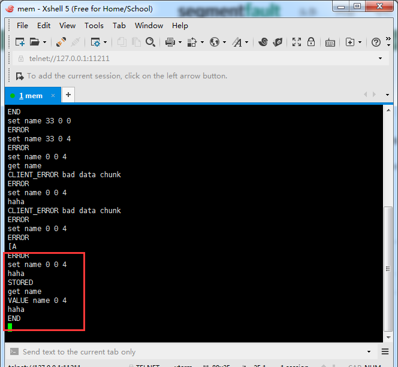
Task: Click the "Send text to the current tab" field
Action: (x=180, y=352)
